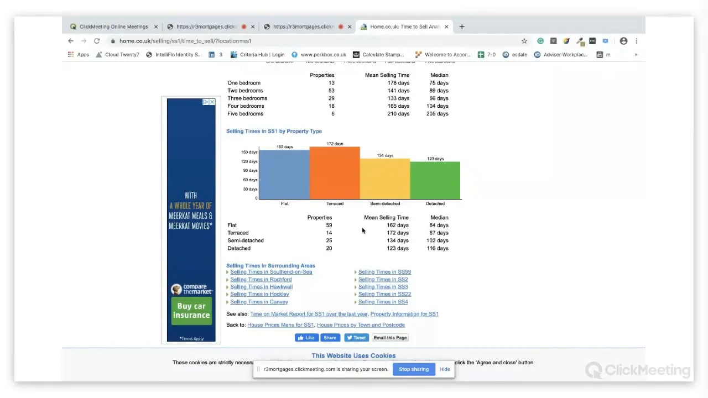Select the 'Semi-detached' row label in the table
This screenshot has height=398, width=708.
[246, 240]
